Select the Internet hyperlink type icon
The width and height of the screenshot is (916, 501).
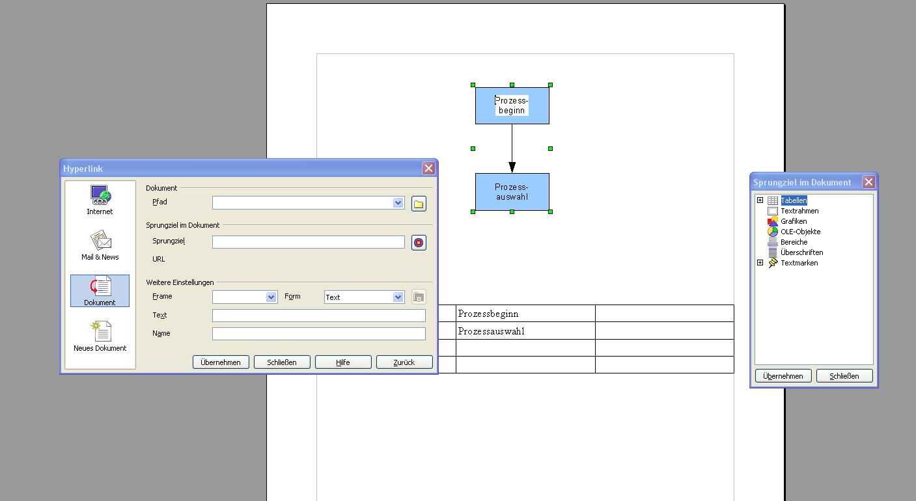[x=100, y=200]
